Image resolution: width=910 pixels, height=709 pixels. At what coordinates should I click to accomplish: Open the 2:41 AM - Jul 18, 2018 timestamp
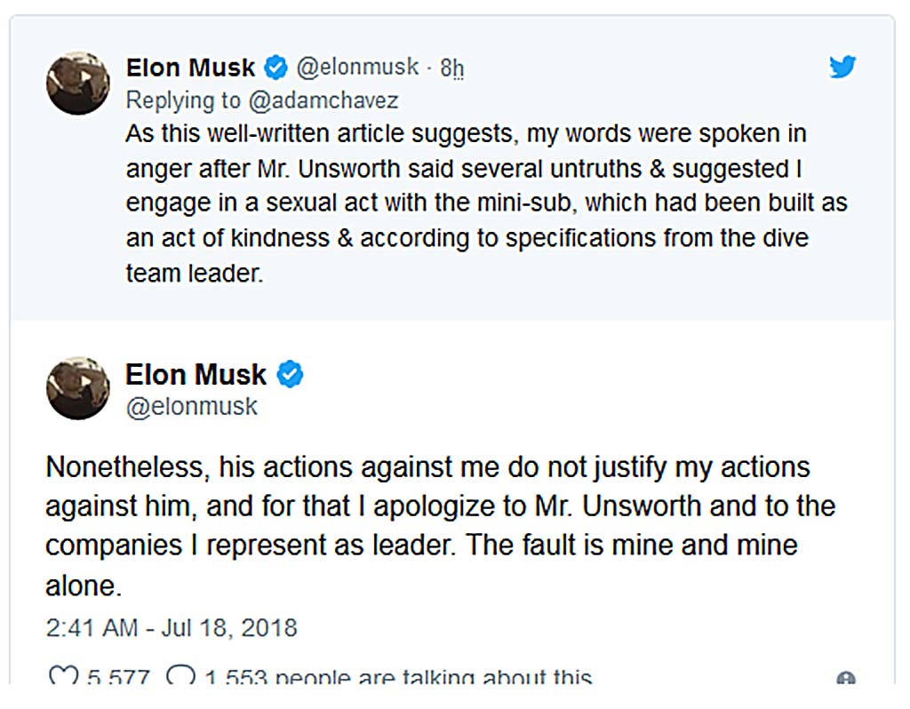pyautogui.click(x=172, y=628)
